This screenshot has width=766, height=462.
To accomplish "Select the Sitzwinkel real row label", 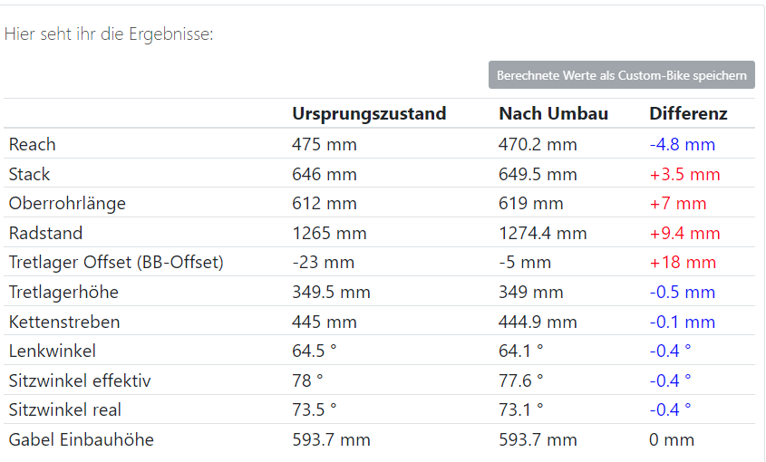I will [64, 409].
